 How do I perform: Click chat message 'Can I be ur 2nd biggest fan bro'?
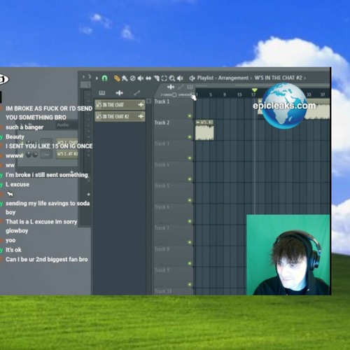[47, 260]
